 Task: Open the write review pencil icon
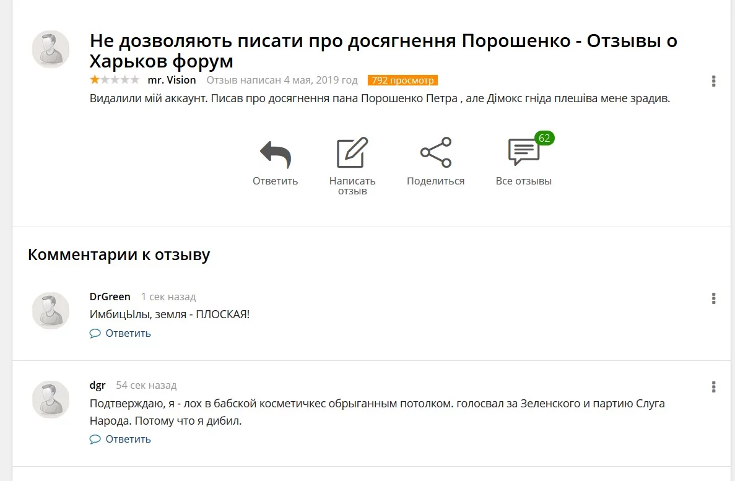352,152
